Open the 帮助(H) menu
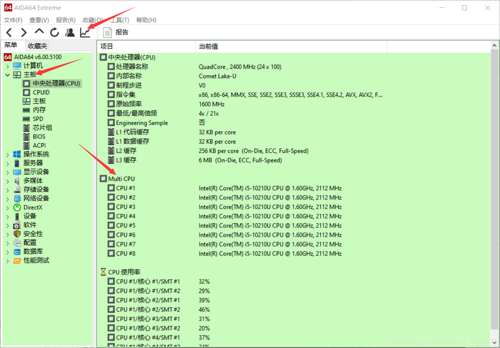The height and width of the screenshot is (348, 500). point(146,20)
